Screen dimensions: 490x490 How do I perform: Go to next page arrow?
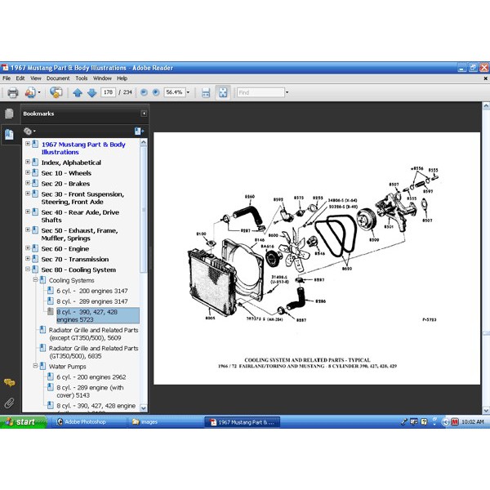(x=91, y=93)
